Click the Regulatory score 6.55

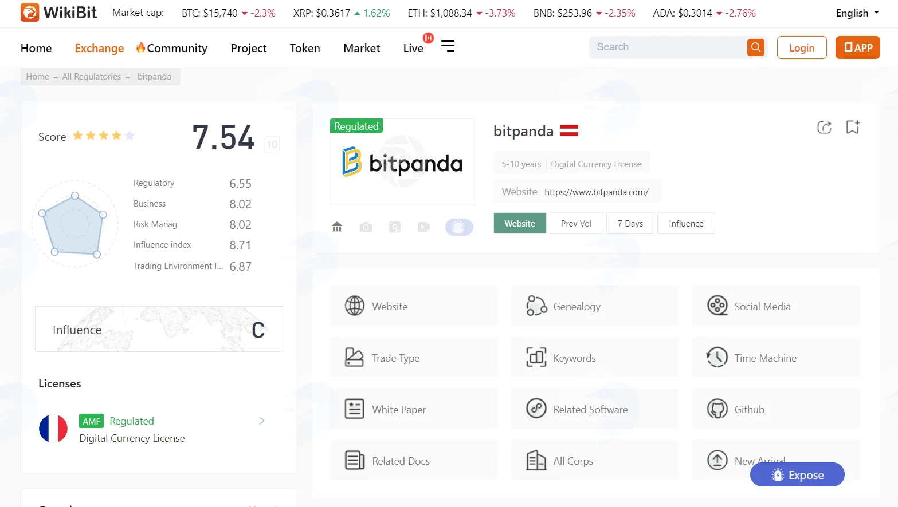click(240, 184)
